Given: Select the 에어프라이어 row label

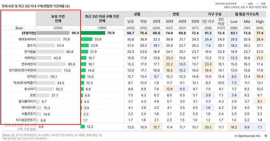Looking at the screenshot, I should click(27, 39).
